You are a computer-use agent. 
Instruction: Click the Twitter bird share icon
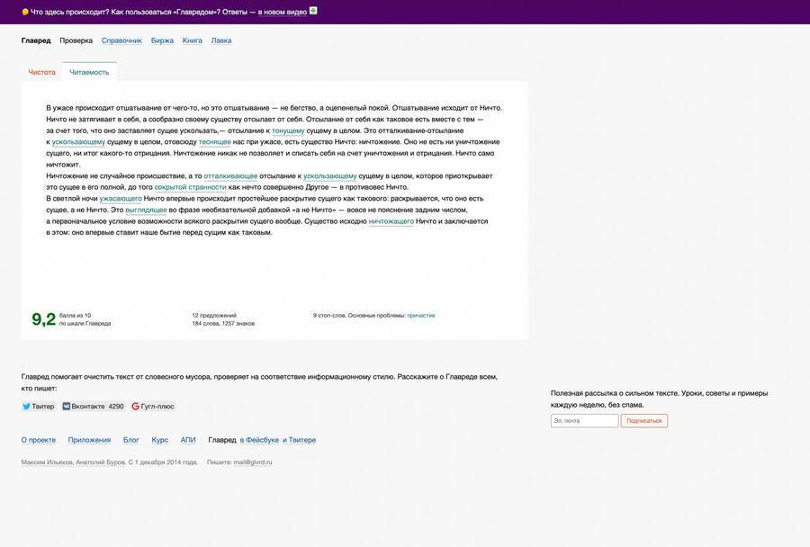point(26,407)
